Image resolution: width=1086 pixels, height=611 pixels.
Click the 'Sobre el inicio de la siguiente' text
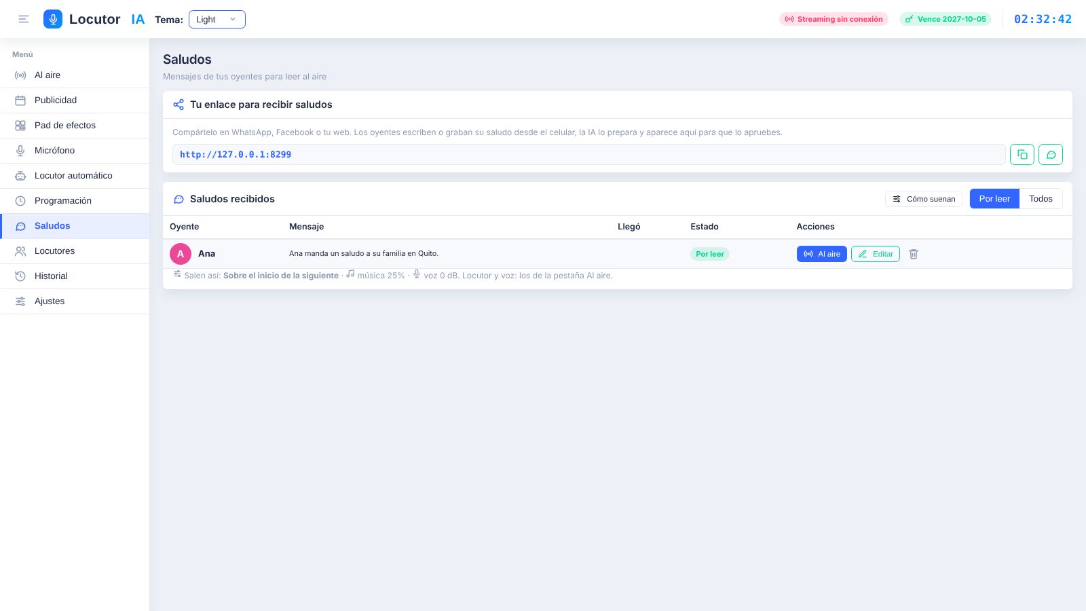click(281, 276)
